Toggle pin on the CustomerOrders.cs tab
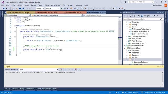 click(x=103, y=13)
